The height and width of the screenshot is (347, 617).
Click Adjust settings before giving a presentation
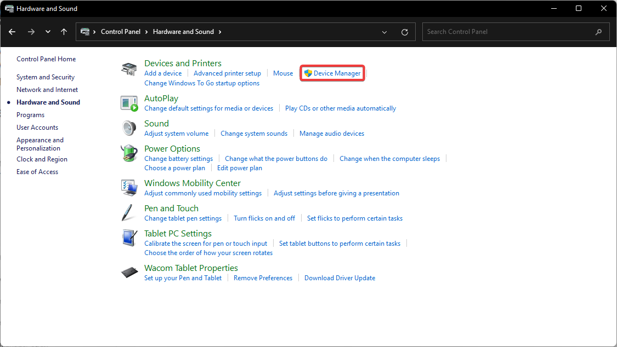(x=336, y=193)
